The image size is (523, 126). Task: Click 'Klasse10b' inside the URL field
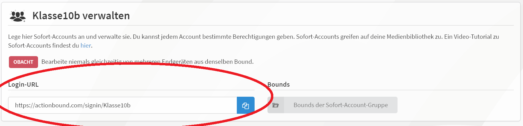coord(117,106)
